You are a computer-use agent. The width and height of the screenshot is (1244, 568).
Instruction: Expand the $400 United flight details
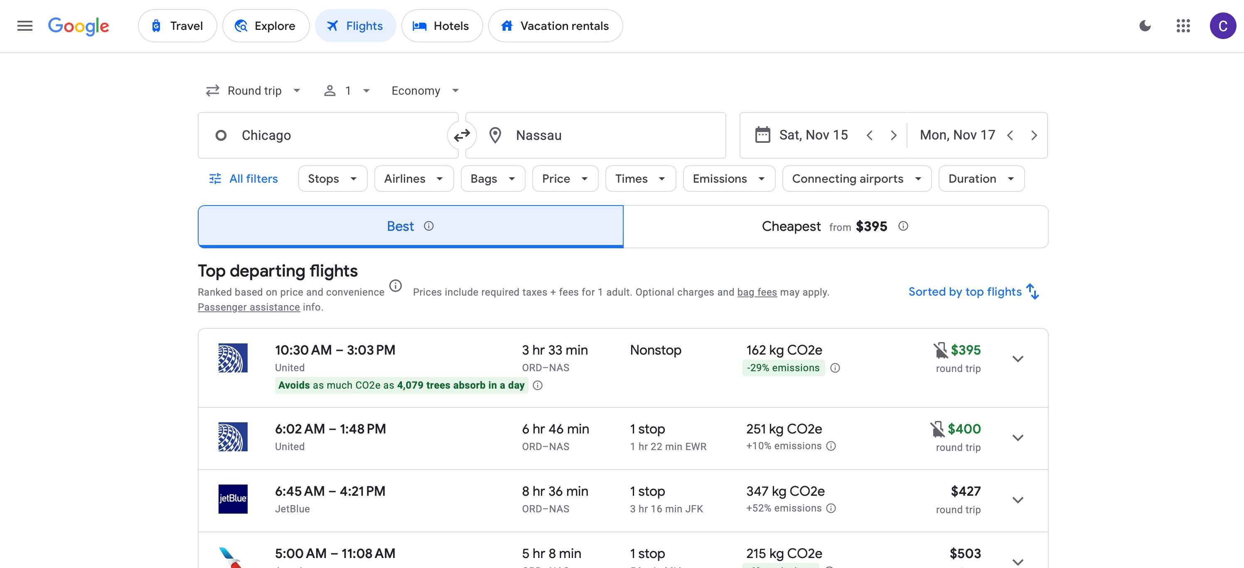[x=1018, y=438]
